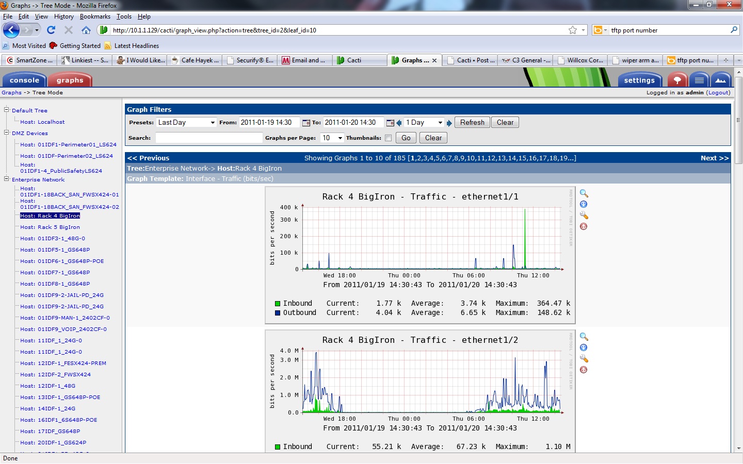Image resolution: width=743 pixels, height=464 pixels.
Task: Collapse the Enterprise Network tree node
Action: pos(7,179)
